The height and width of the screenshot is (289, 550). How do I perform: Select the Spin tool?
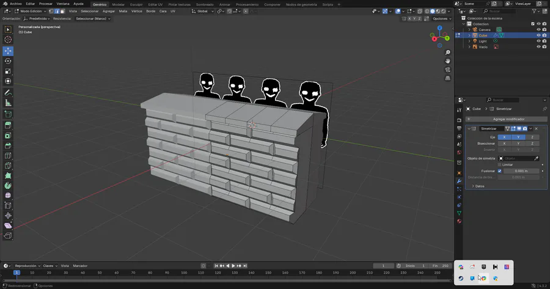tap(8, 186)
